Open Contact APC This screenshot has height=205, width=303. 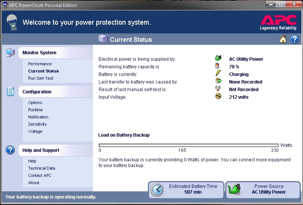coord(40,175)
